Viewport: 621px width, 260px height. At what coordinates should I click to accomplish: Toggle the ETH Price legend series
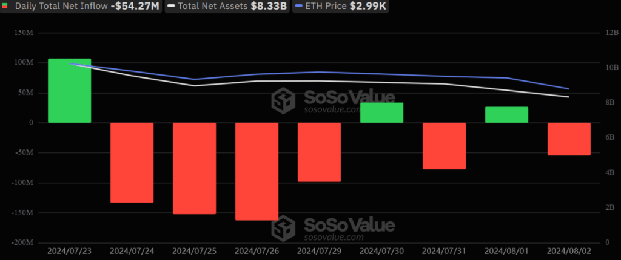pos(341,6)
